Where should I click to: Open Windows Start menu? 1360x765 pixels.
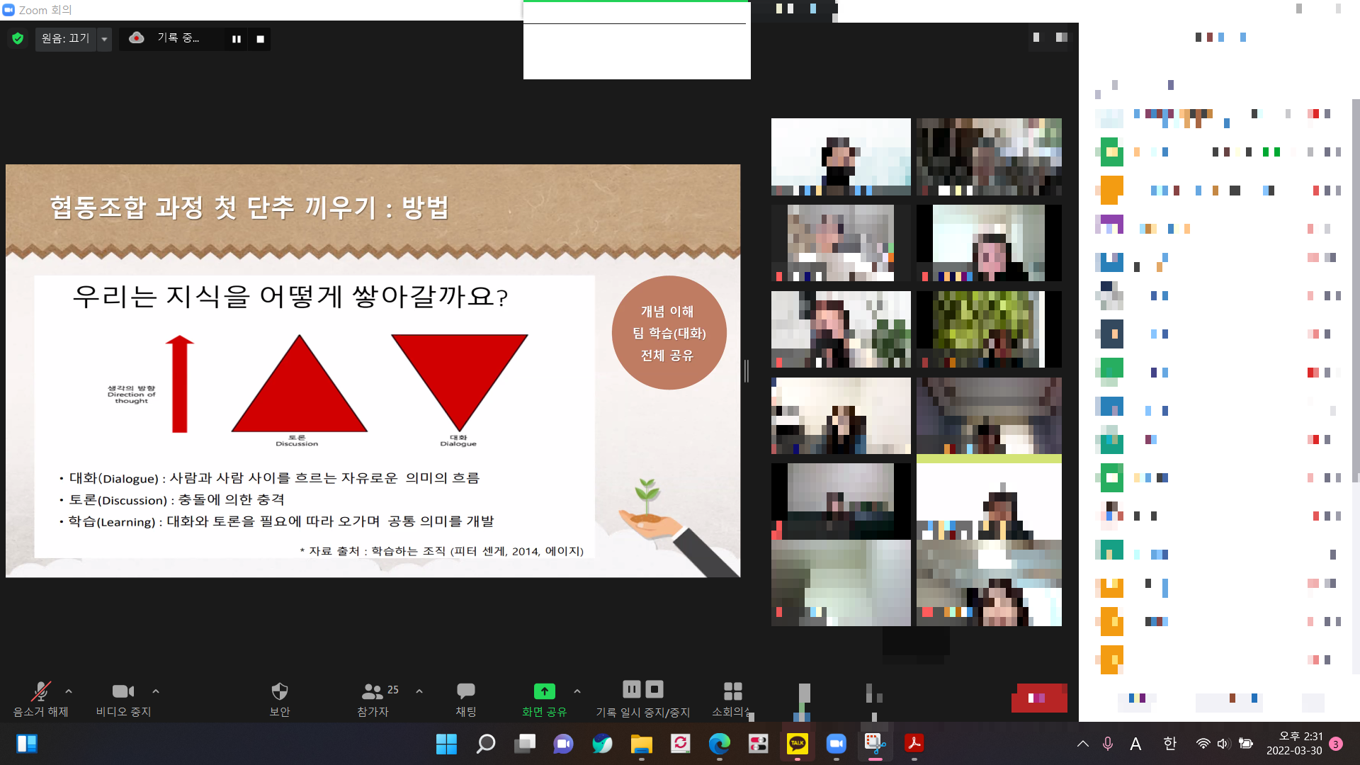click(446, 744)
